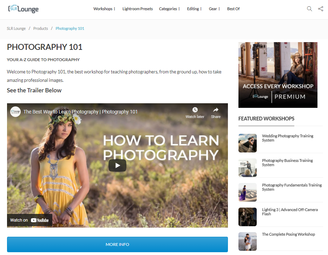The width and height of the screenshot is (328, 255).
Task: Open the Workshops nav item
Action: (103, 9)
